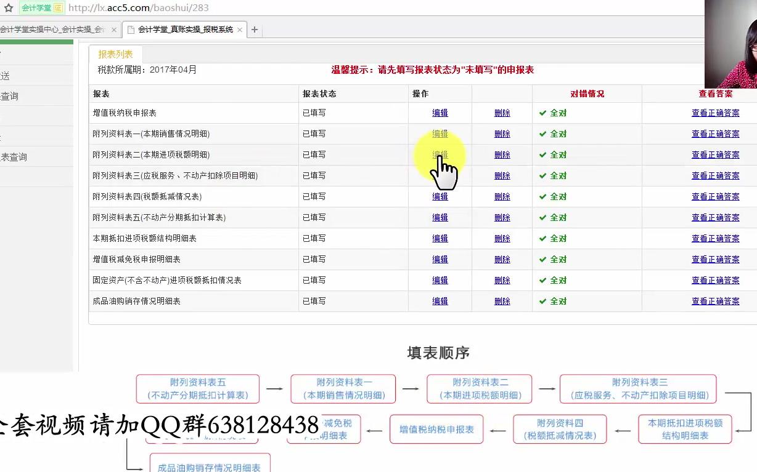Click the 附列资料表五 box in the flowchart
Viewport: 757px width, 472px height.
pyautogui.click(x=197, y=388)
